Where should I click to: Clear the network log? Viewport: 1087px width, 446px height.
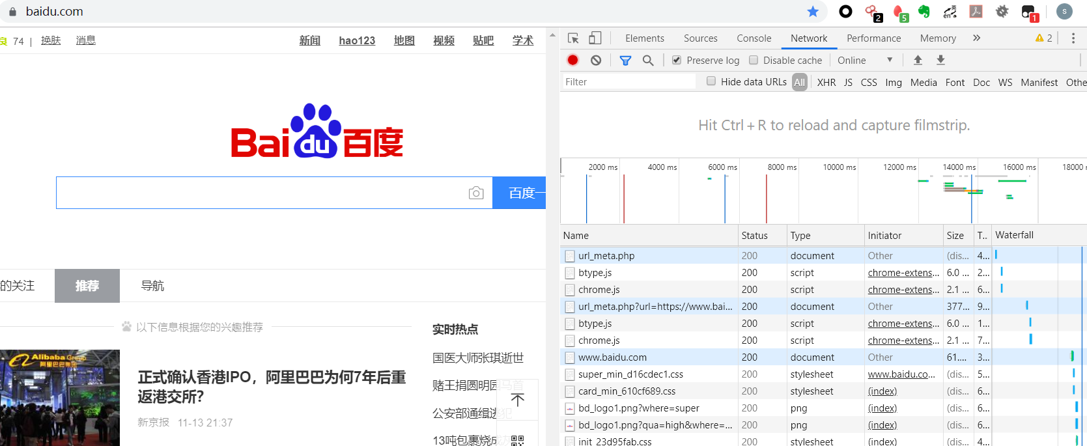596,60
